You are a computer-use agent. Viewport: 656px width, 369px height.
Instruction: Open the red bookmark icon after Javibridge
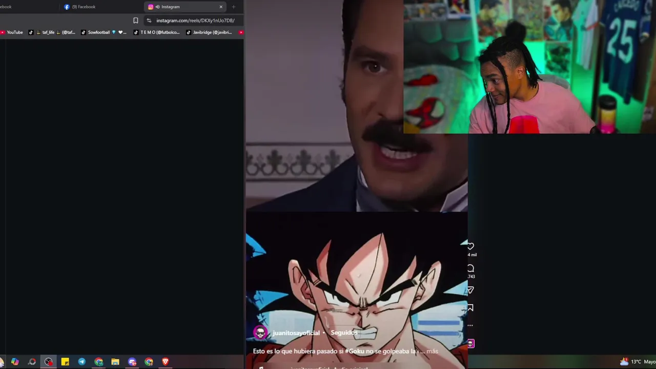pyautogui.click(x=240, y=32)
